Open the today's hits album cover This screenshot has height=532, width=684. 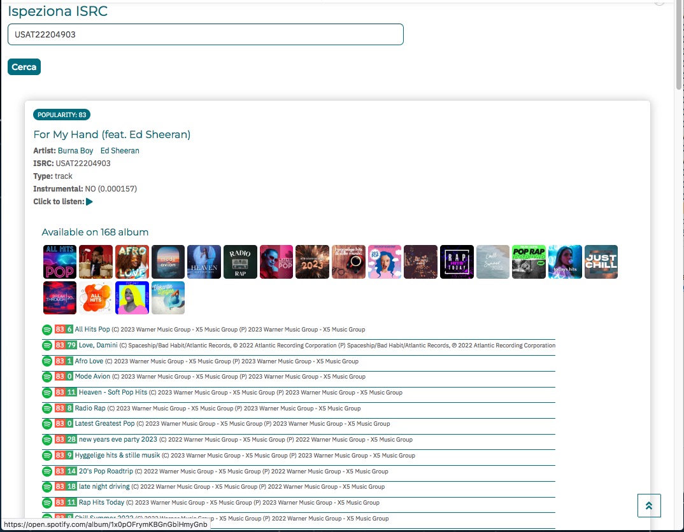pos(565,262)
